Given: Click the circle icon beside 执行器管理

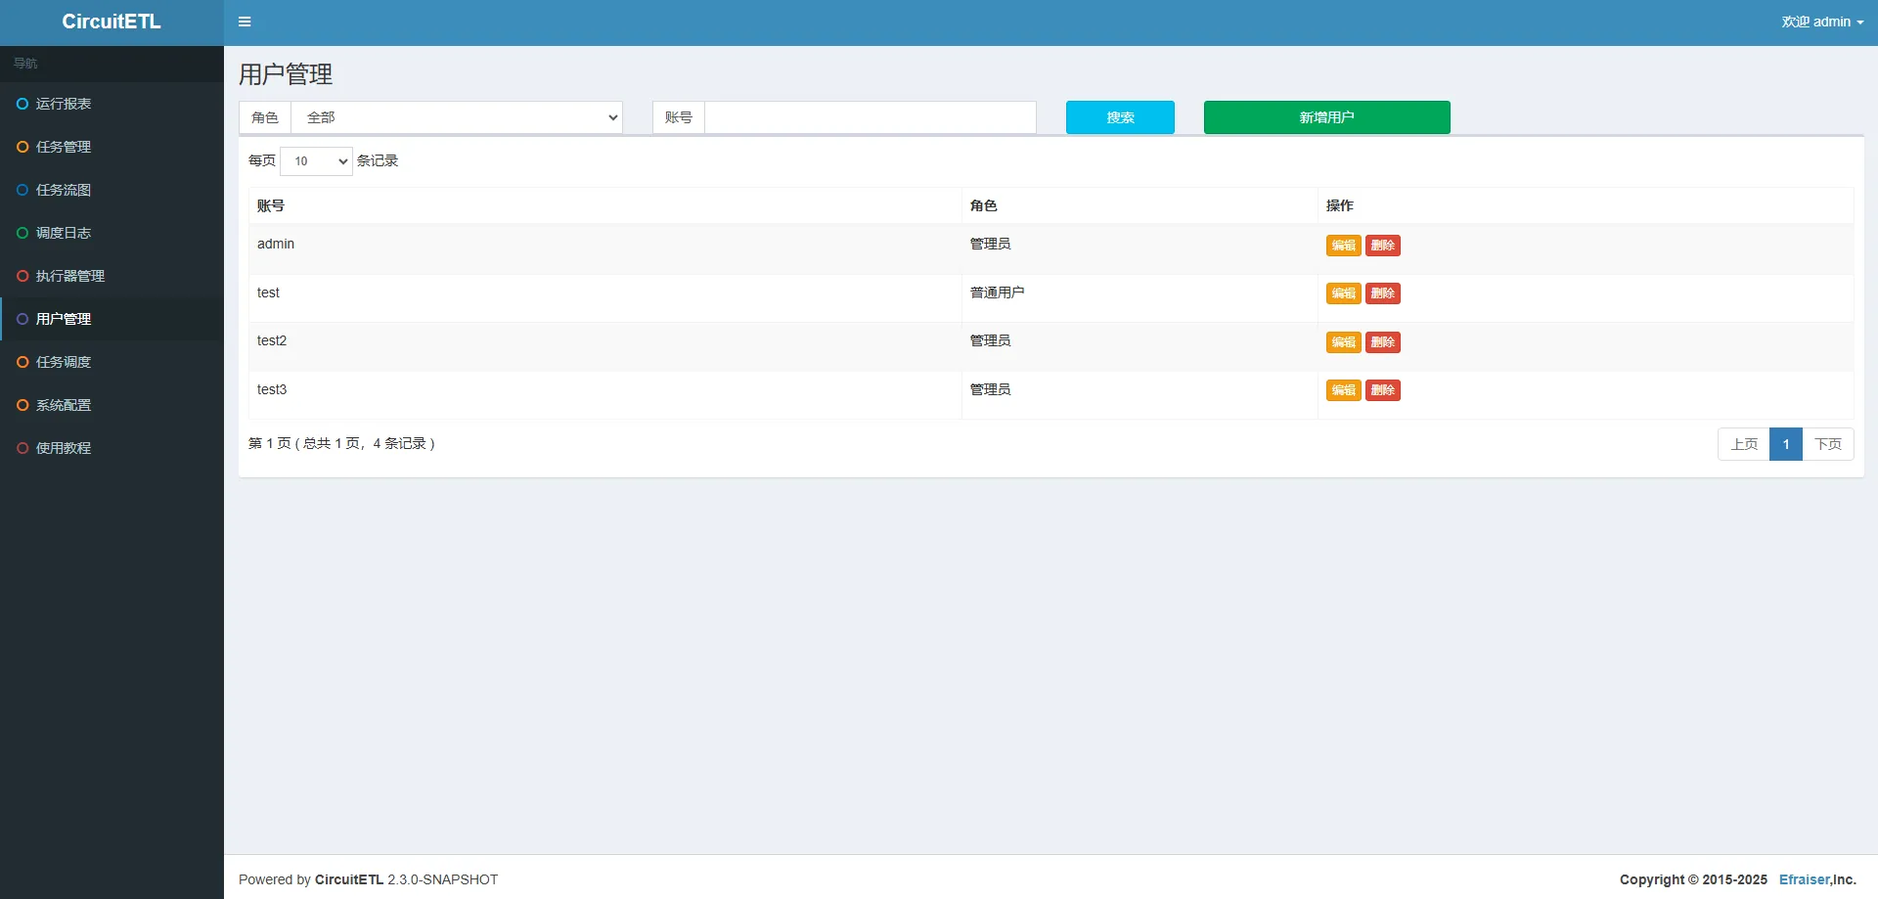Looking at the screenshot, I should (x=22, y=276).
